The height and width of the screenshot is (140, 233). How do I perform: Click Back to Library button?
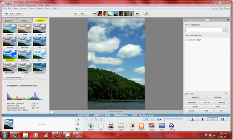[14, 14]
